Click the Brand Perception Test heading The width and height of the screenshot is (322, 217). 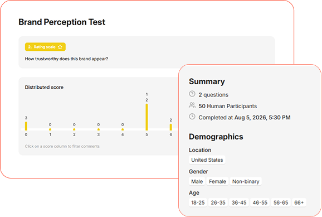(62, 22)
